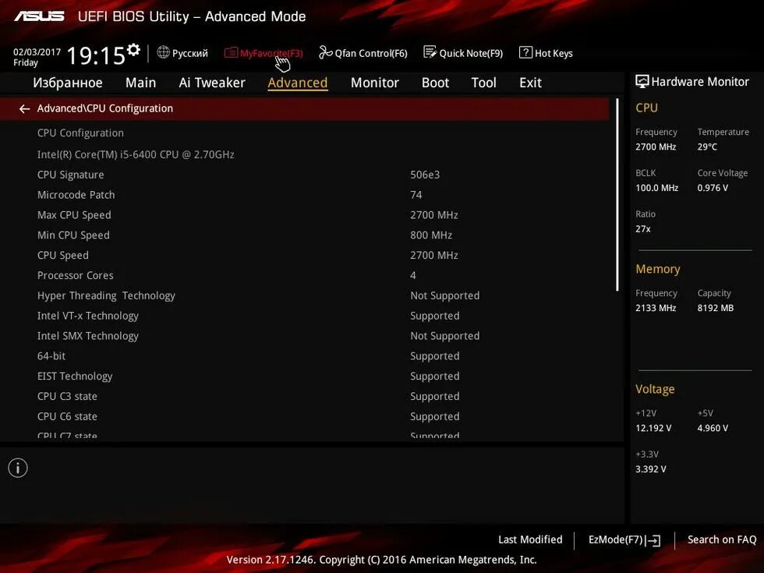Click the Intel Core i5-6400 processor name

click(x=136, y=154)
